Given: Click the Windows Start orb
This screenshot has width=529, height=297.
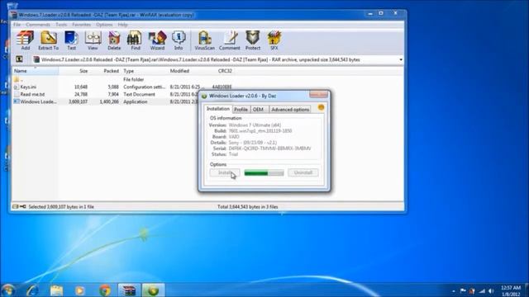Looking at the screenshot, I should click(x=8, y=290).
